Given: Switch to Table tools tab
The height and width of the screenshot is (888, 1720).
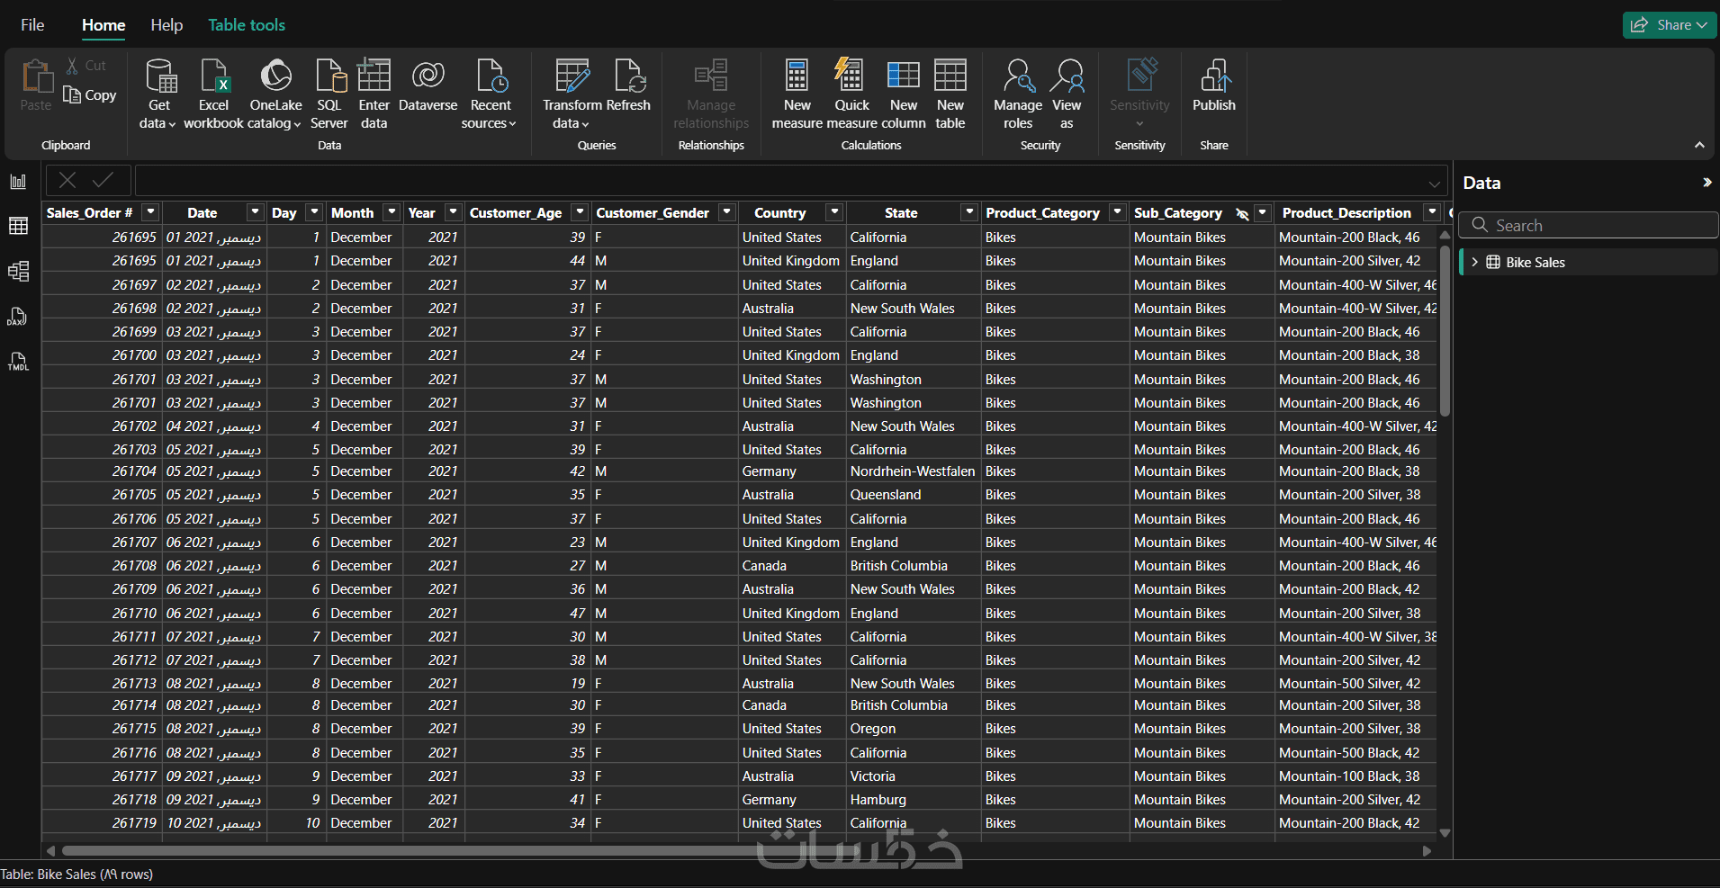Looking at the screenshot, I should (247, 25).
